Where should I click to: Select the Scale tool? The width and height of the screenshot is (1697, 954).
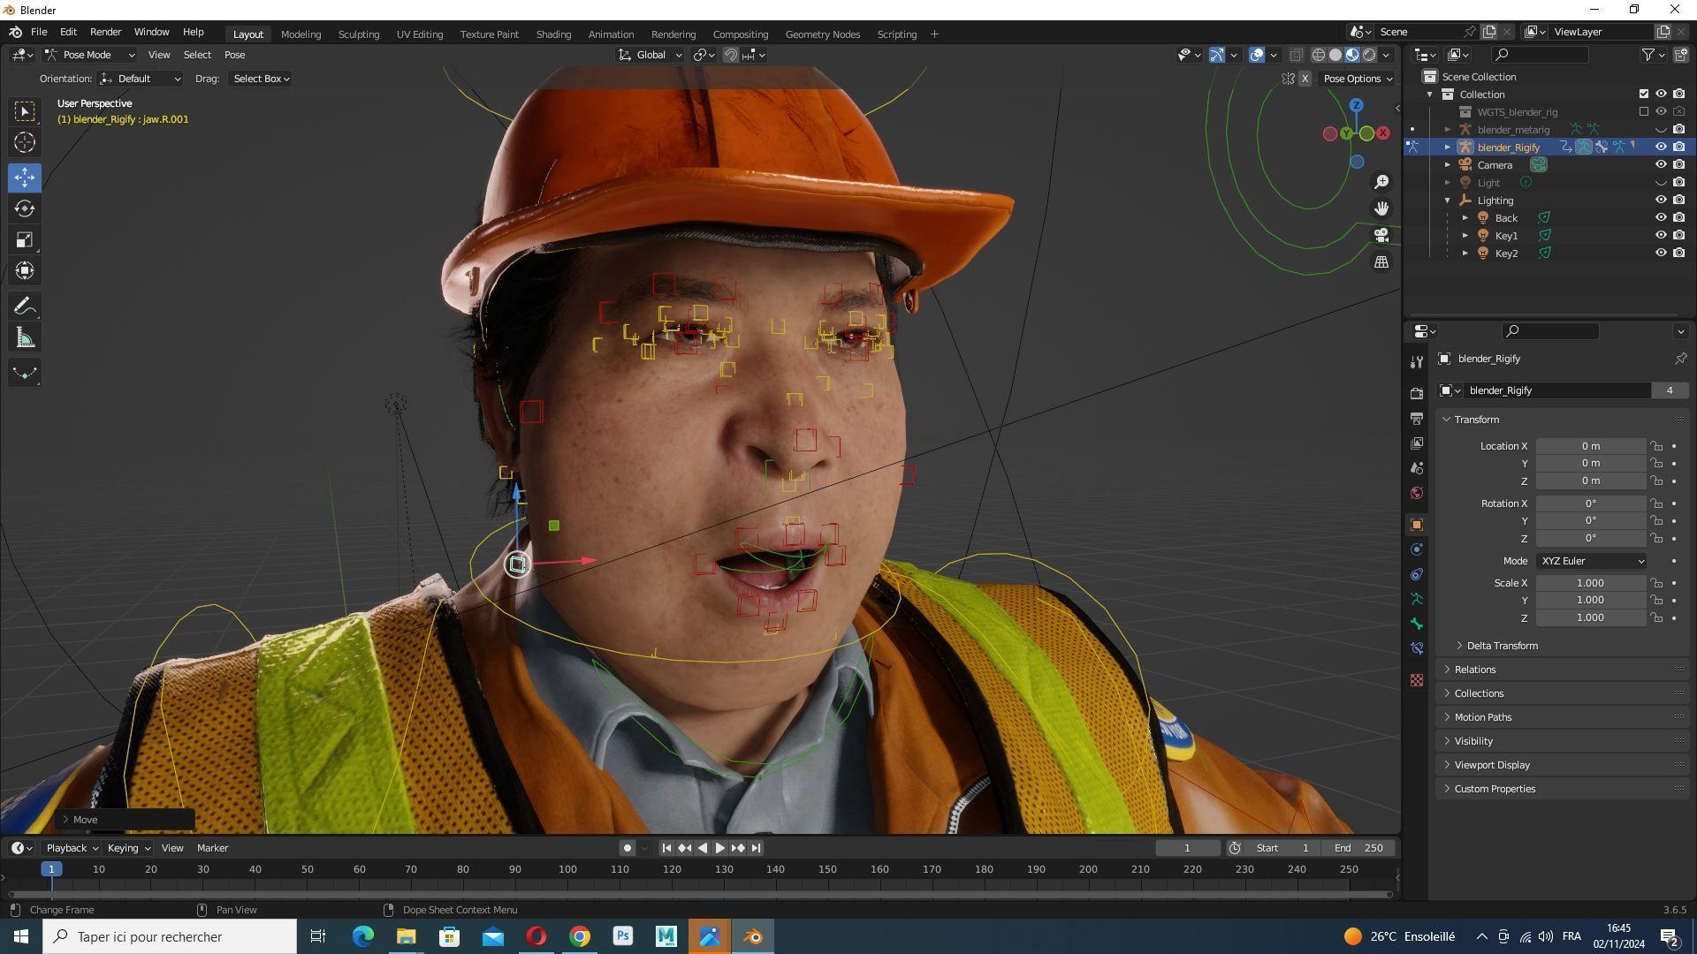[x=25, y=239]
